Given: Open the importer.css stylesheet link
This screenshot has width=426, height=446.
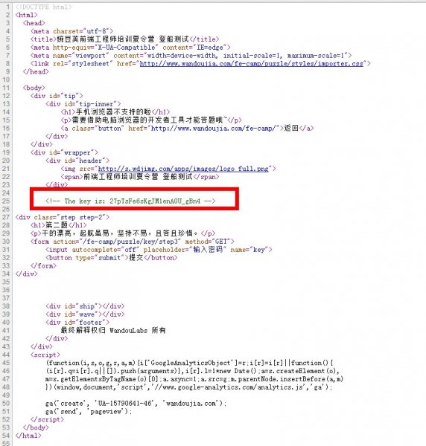Looking at the screenshot, I should point(251,64).
